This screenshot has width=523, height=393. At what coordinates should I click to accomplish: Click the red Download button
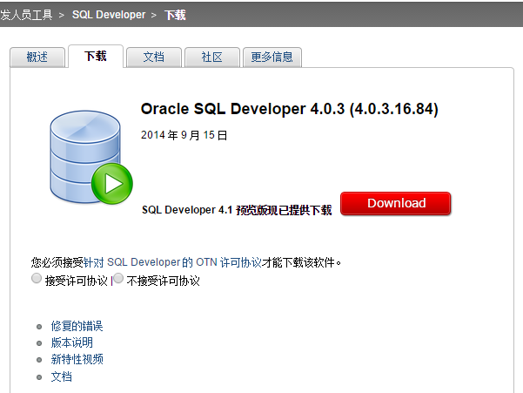tap(396, 203)
